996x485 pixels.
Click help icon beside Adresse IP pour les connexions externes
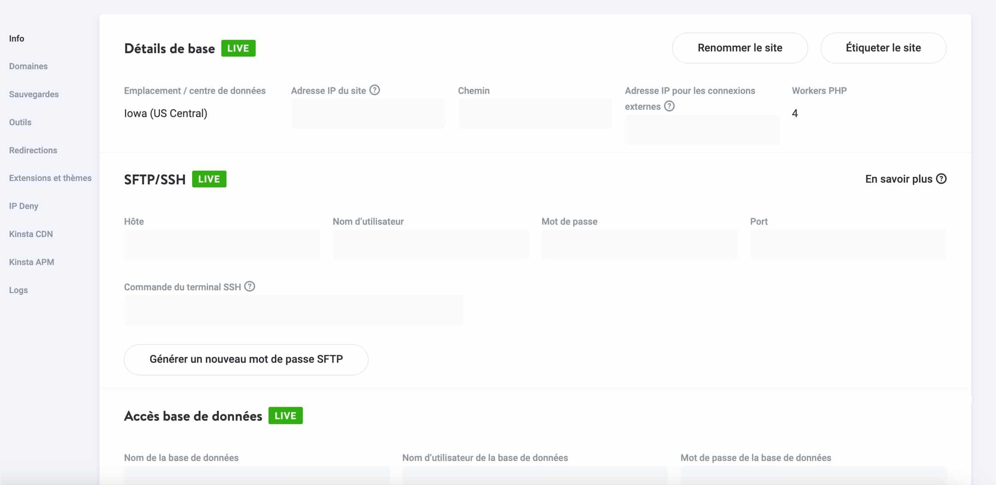670,106
